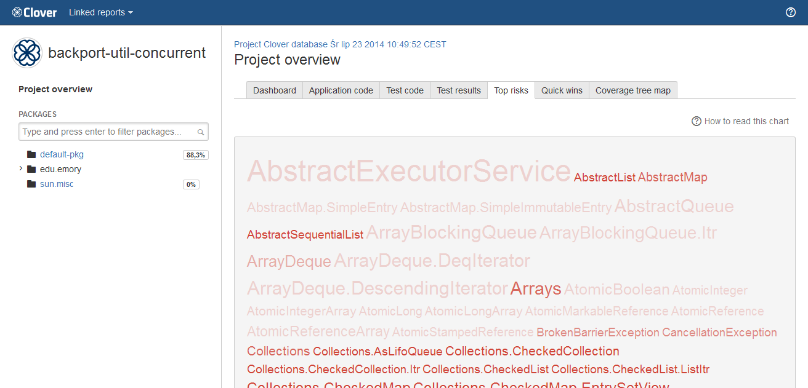This screenshot has height=388, width=808.
Task: Click the sun.misc folder icon
Action: click(x=31, y=184)
